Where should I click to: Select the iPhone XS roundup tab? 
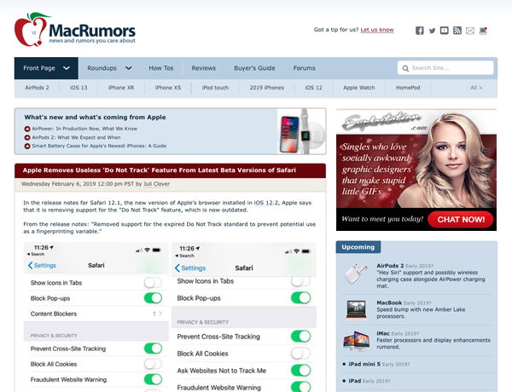click(168, 88)
